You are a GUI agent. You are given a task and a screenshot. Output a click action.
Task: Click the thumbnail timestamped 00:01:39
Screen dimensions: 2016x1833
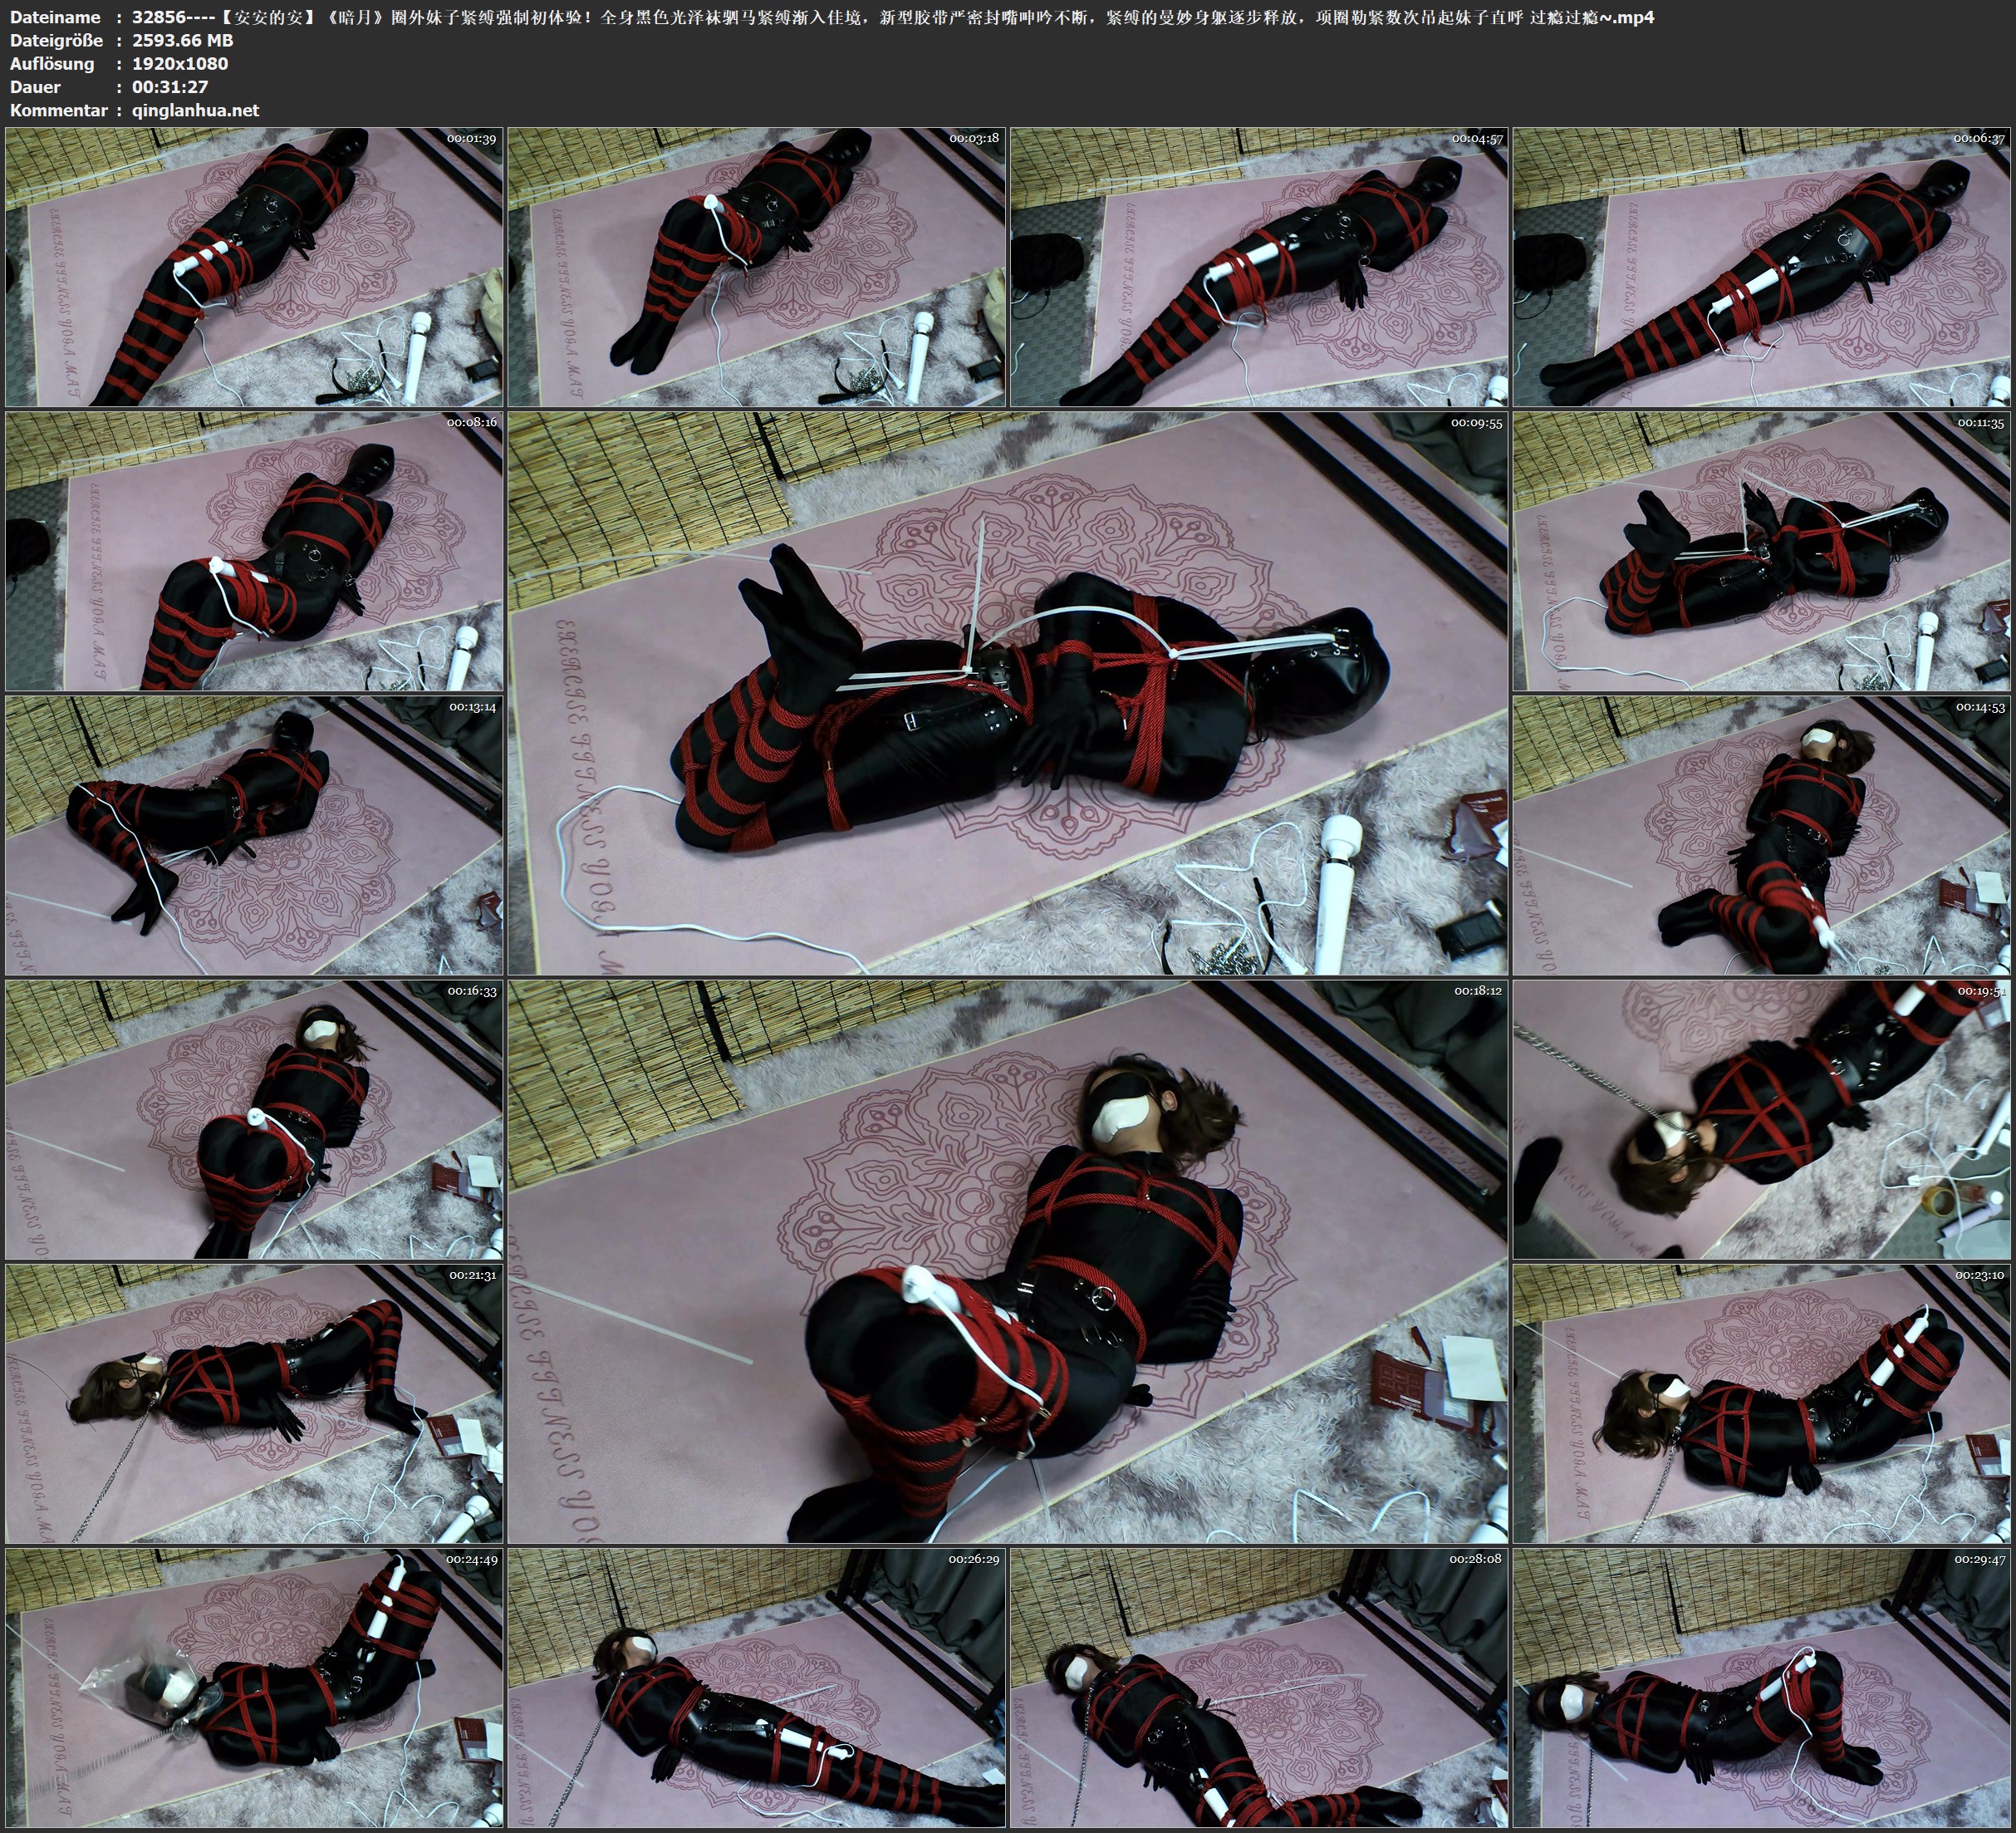coord(254,266)
